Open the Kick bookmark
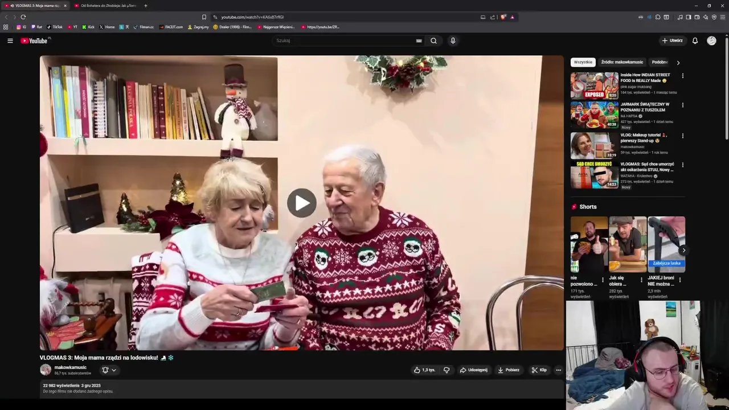 [88, 27]
